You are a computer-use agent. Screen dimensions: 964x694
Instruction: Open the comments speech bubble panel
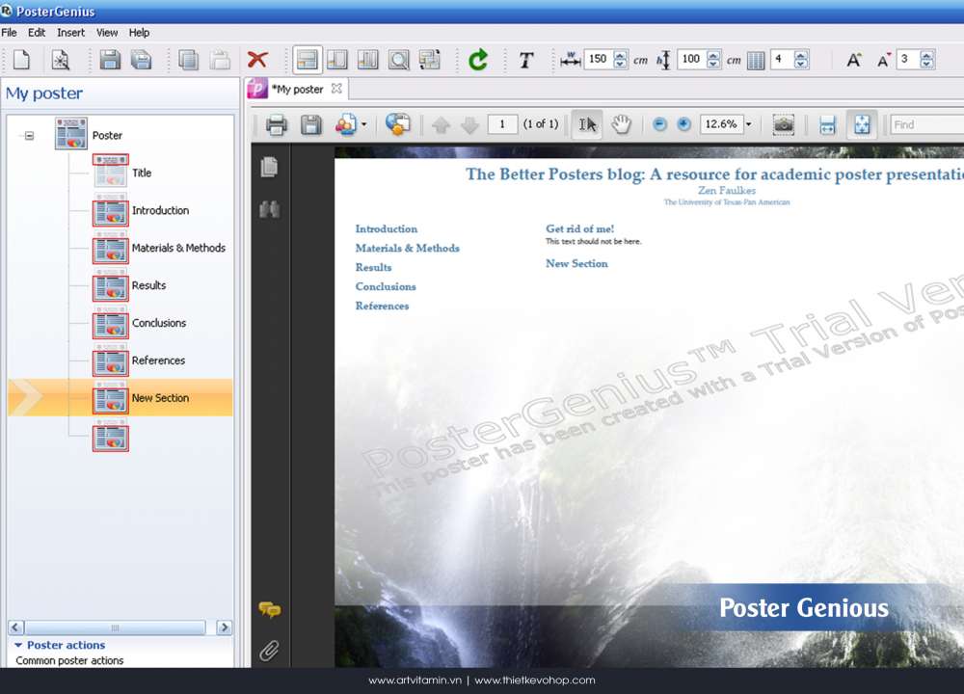pyautogui.click(x=269, y=609)
